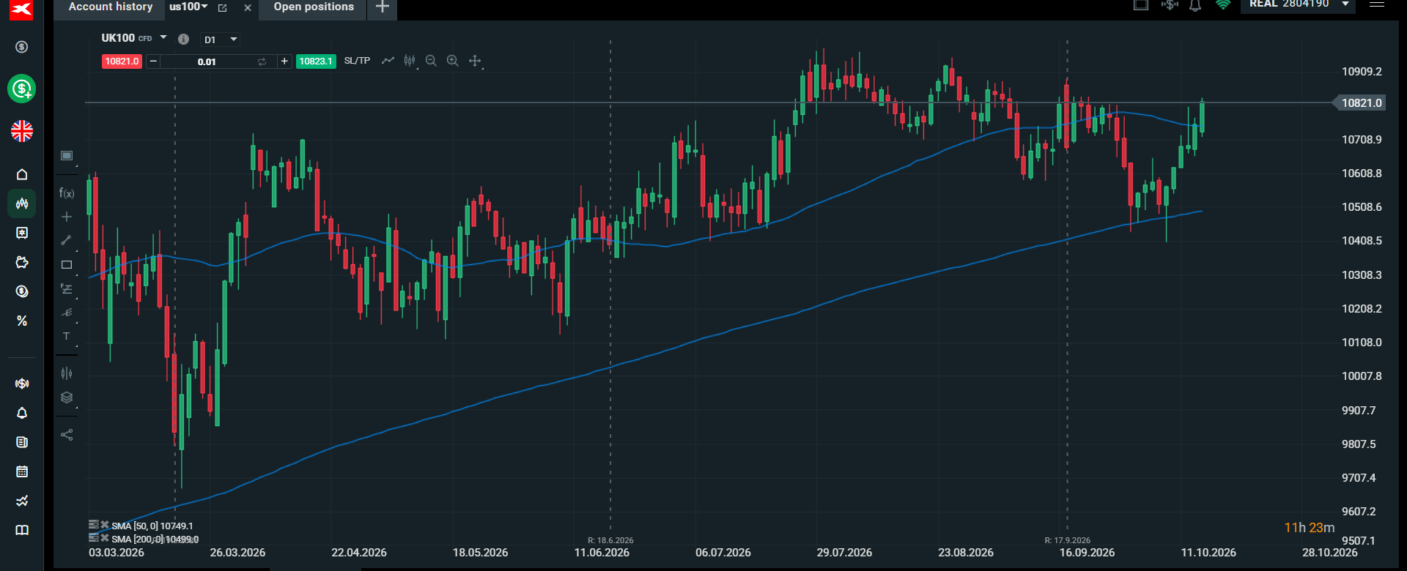The image size is (1407, 571).
Task: Expand the us100 tab dropdown arrow
Action: 204,7
